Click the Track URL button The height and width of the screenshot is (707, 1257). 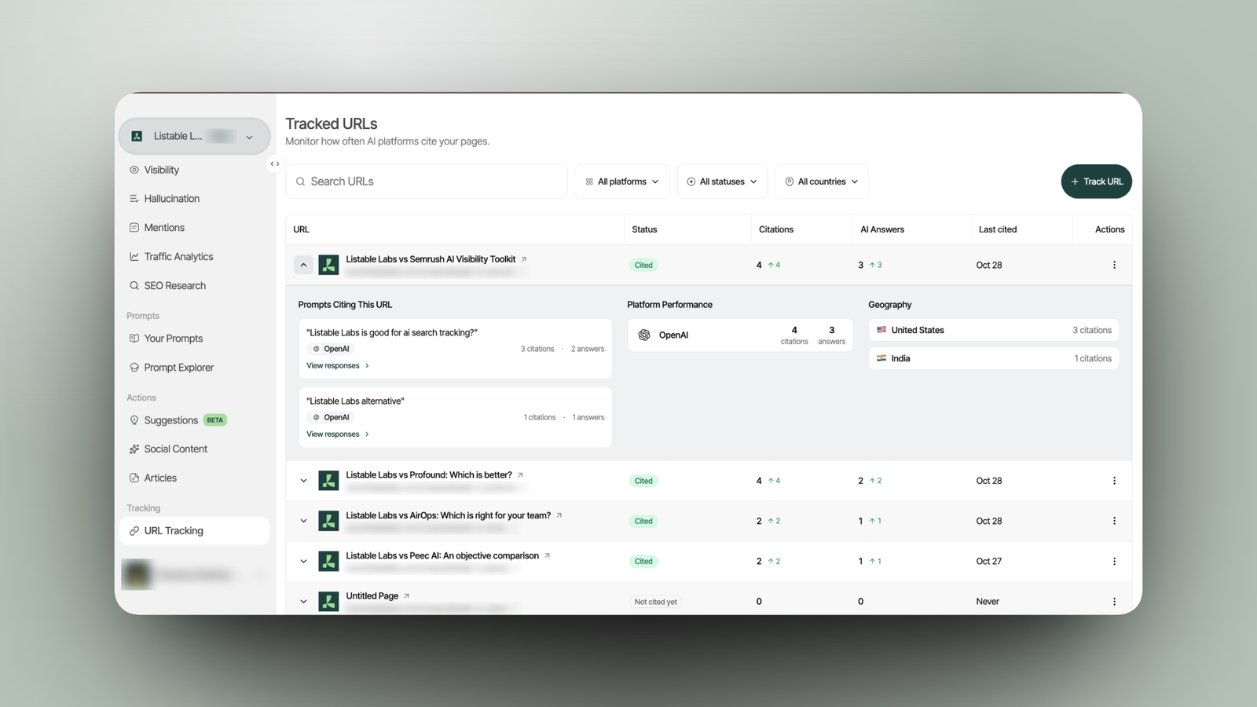point(1097,181)
